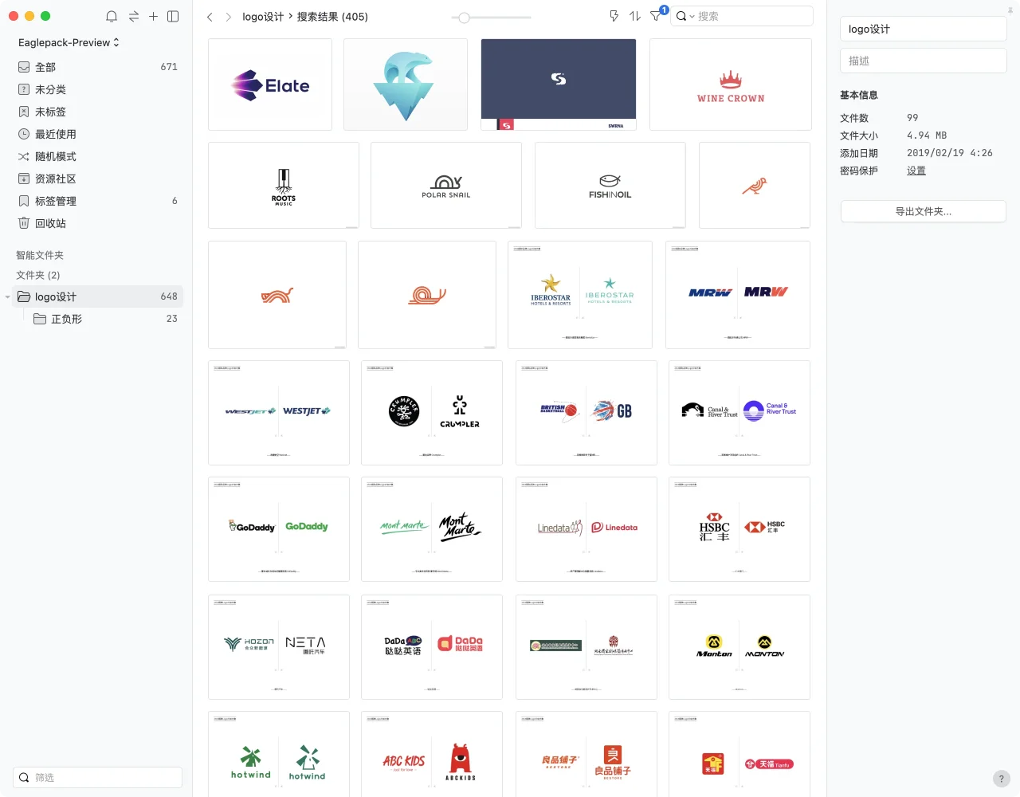
Task: Select the ABC KIDS logo thumbnail
Action: point(432,754)
